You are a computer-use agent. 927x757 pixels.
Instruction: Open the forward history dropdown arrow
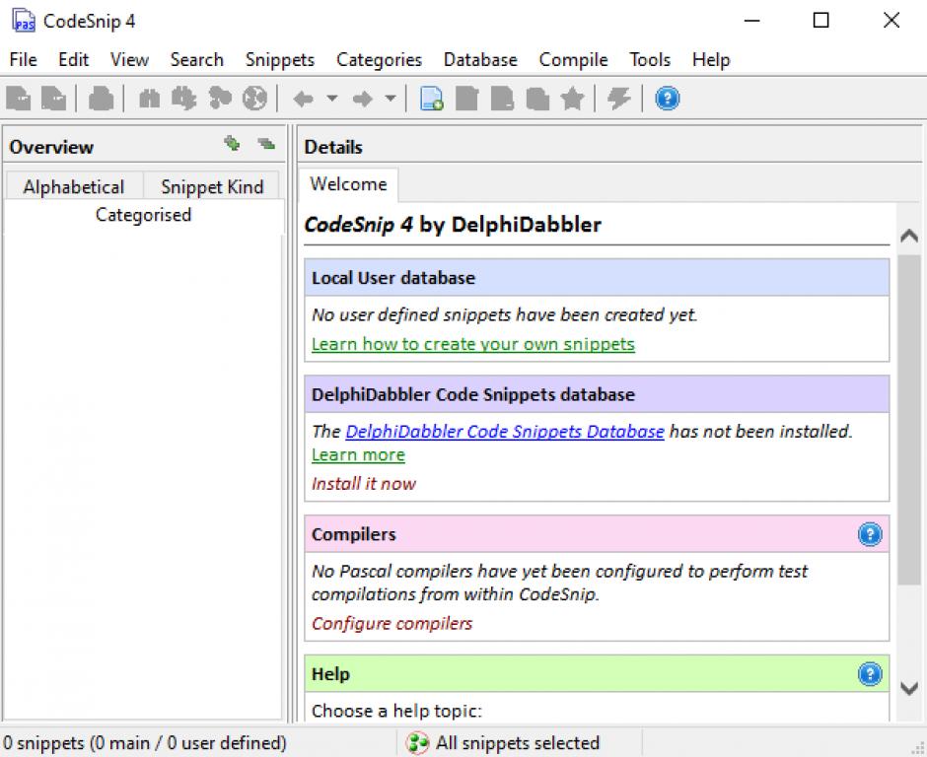pyautogui.click(x=391, y=99)
